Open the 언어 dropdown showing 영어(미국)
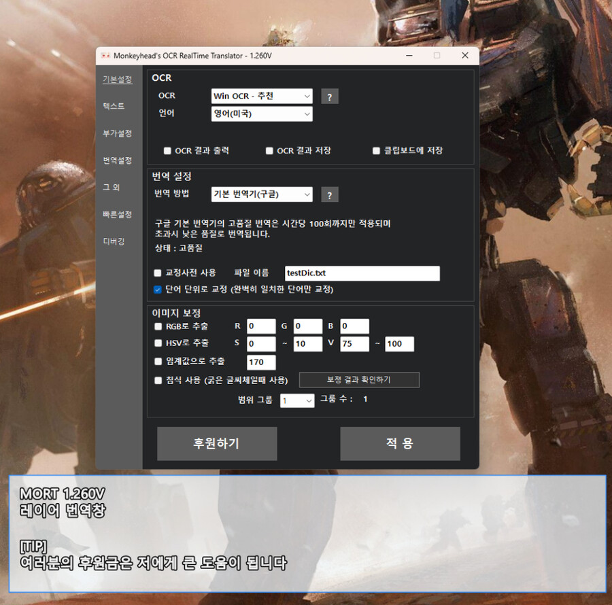Image resolution: width=612 pixels, height=605 pixels. tap(262, 114)
